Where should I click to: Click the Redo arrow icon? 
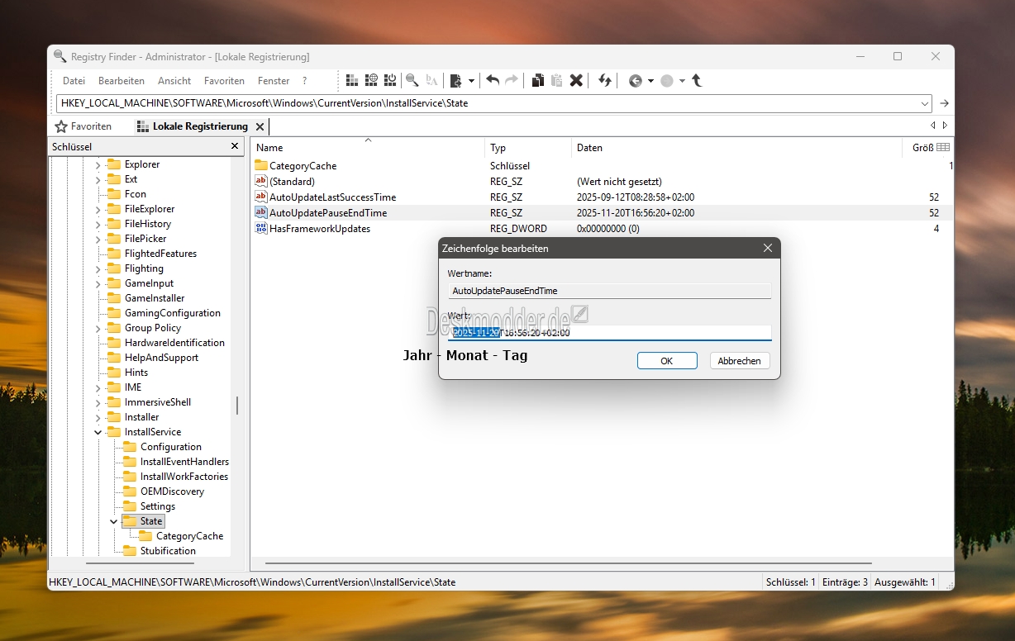tap(512, 80)
